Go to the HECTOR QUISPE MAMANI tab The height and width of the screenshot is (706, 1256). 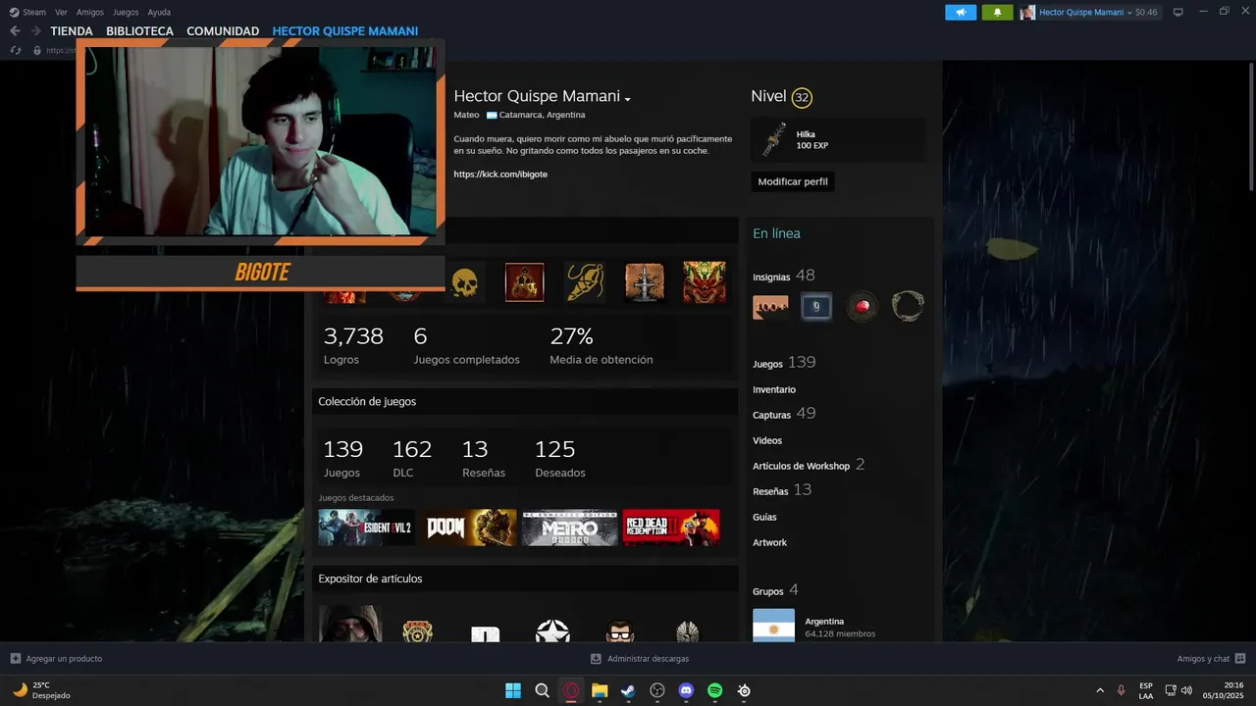(345, 31)
